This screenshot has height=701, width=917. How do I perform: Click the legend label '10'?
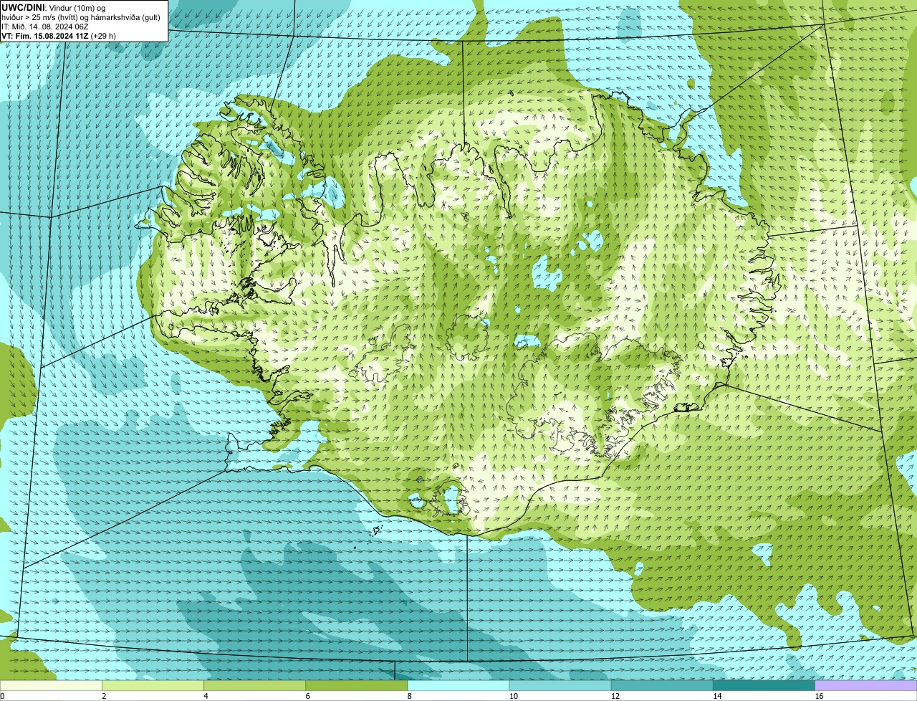[513, 696]
